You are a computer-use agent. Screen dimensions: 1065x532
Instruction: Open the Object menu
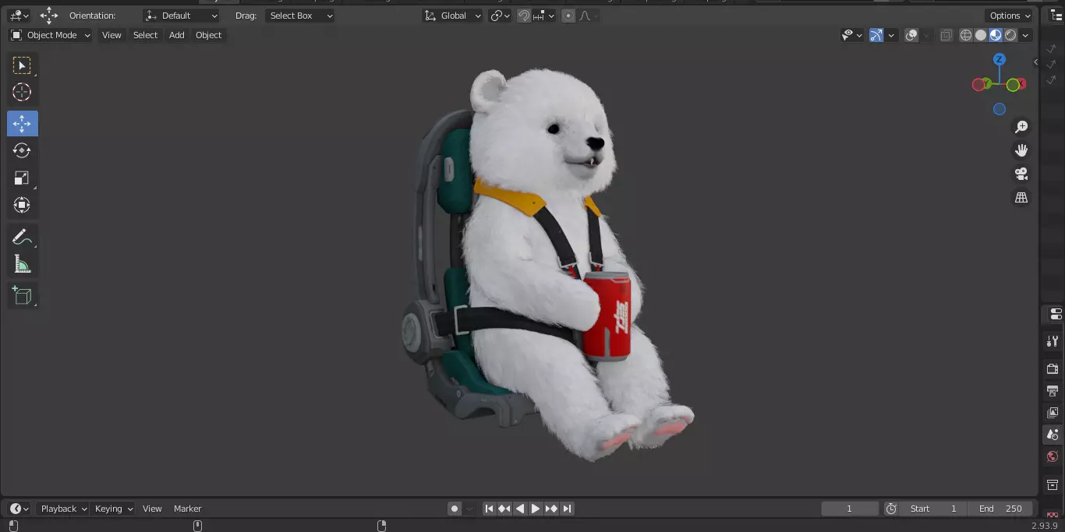click(208, 35)
